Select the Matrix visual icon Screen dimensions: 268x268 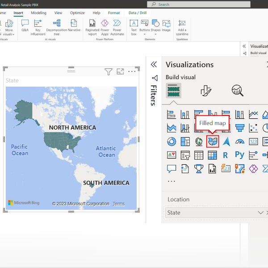(213, 155)
